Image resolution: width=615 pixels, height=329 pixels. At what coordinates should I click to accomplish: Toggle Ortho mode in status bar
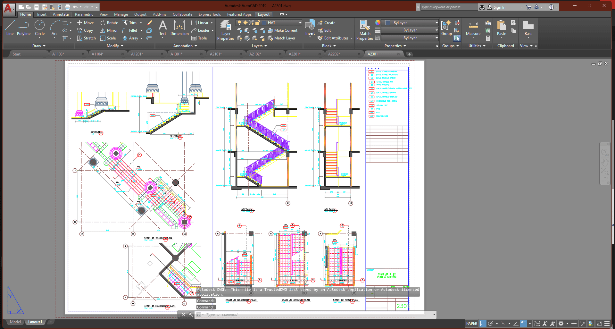(x=483, y=324)
